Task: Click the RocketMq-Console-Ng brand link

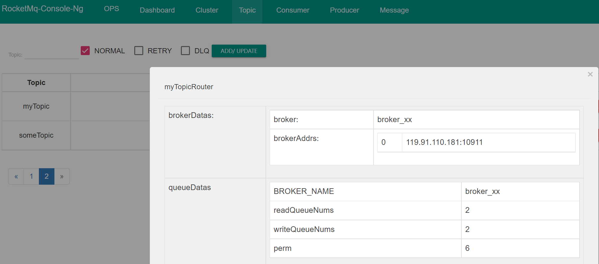Action: [42, 9]
